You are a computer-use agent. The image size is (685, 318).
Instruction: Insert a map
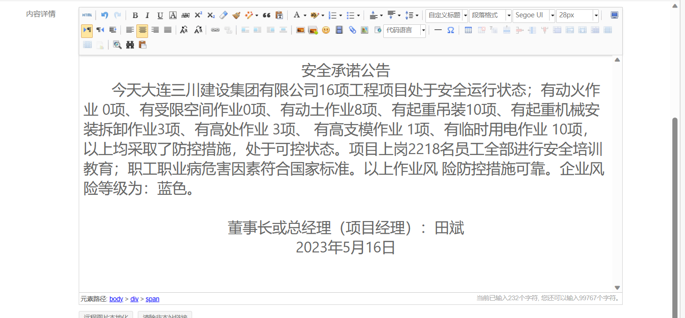[x=365, y=30]
